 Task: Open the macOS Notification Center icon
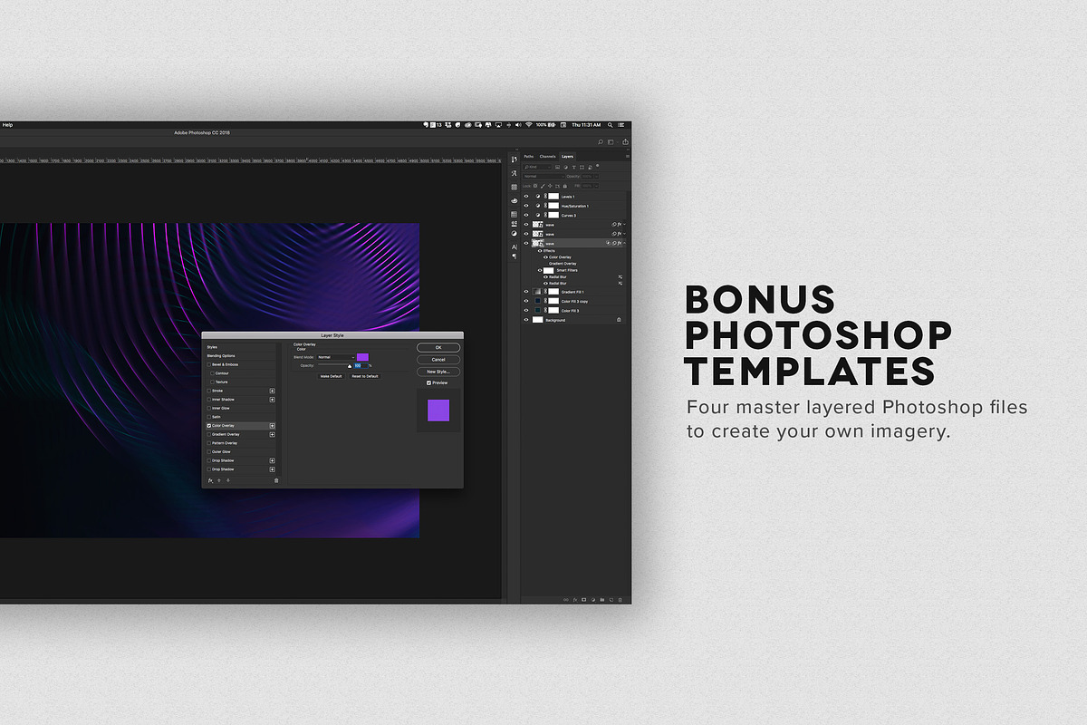(x=621, y=124)
